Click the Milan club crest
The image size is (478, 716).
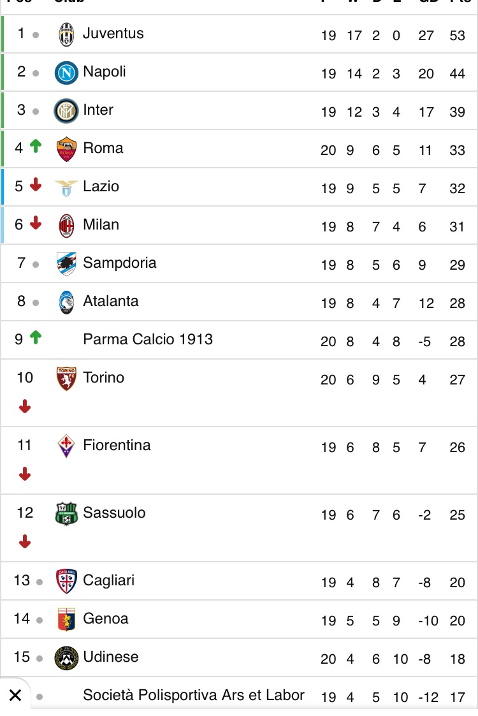coord(66,226)
